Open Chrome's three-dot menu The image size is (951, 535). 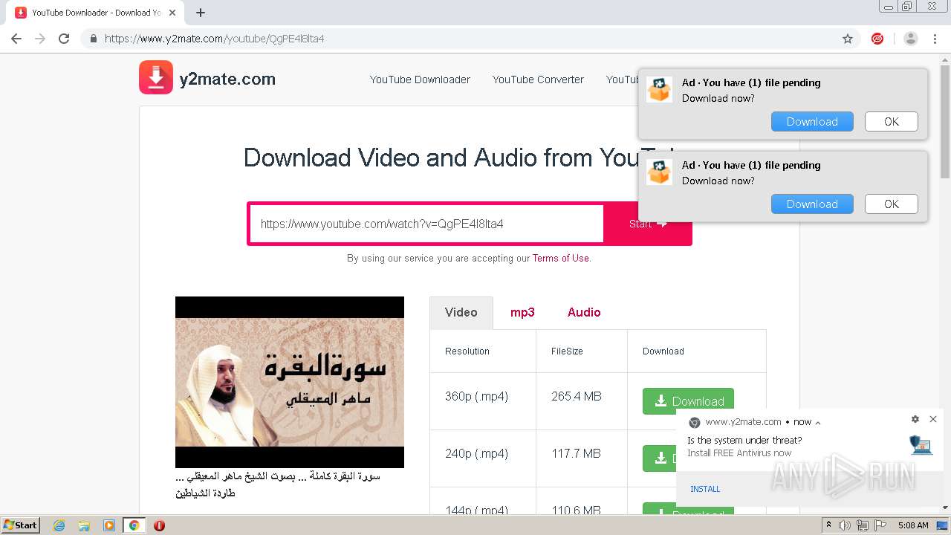coord(935,39)
